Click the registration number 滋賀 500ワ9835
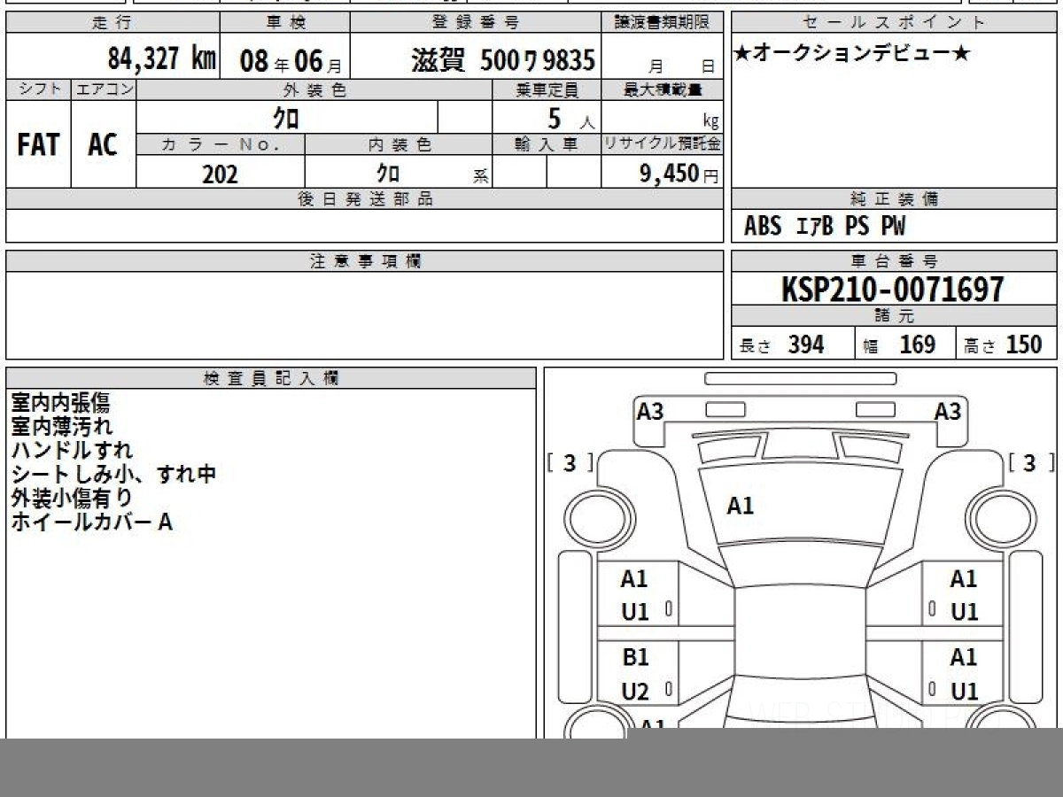The height and width of the screenshot is (797, 1063). pos(502,60)
